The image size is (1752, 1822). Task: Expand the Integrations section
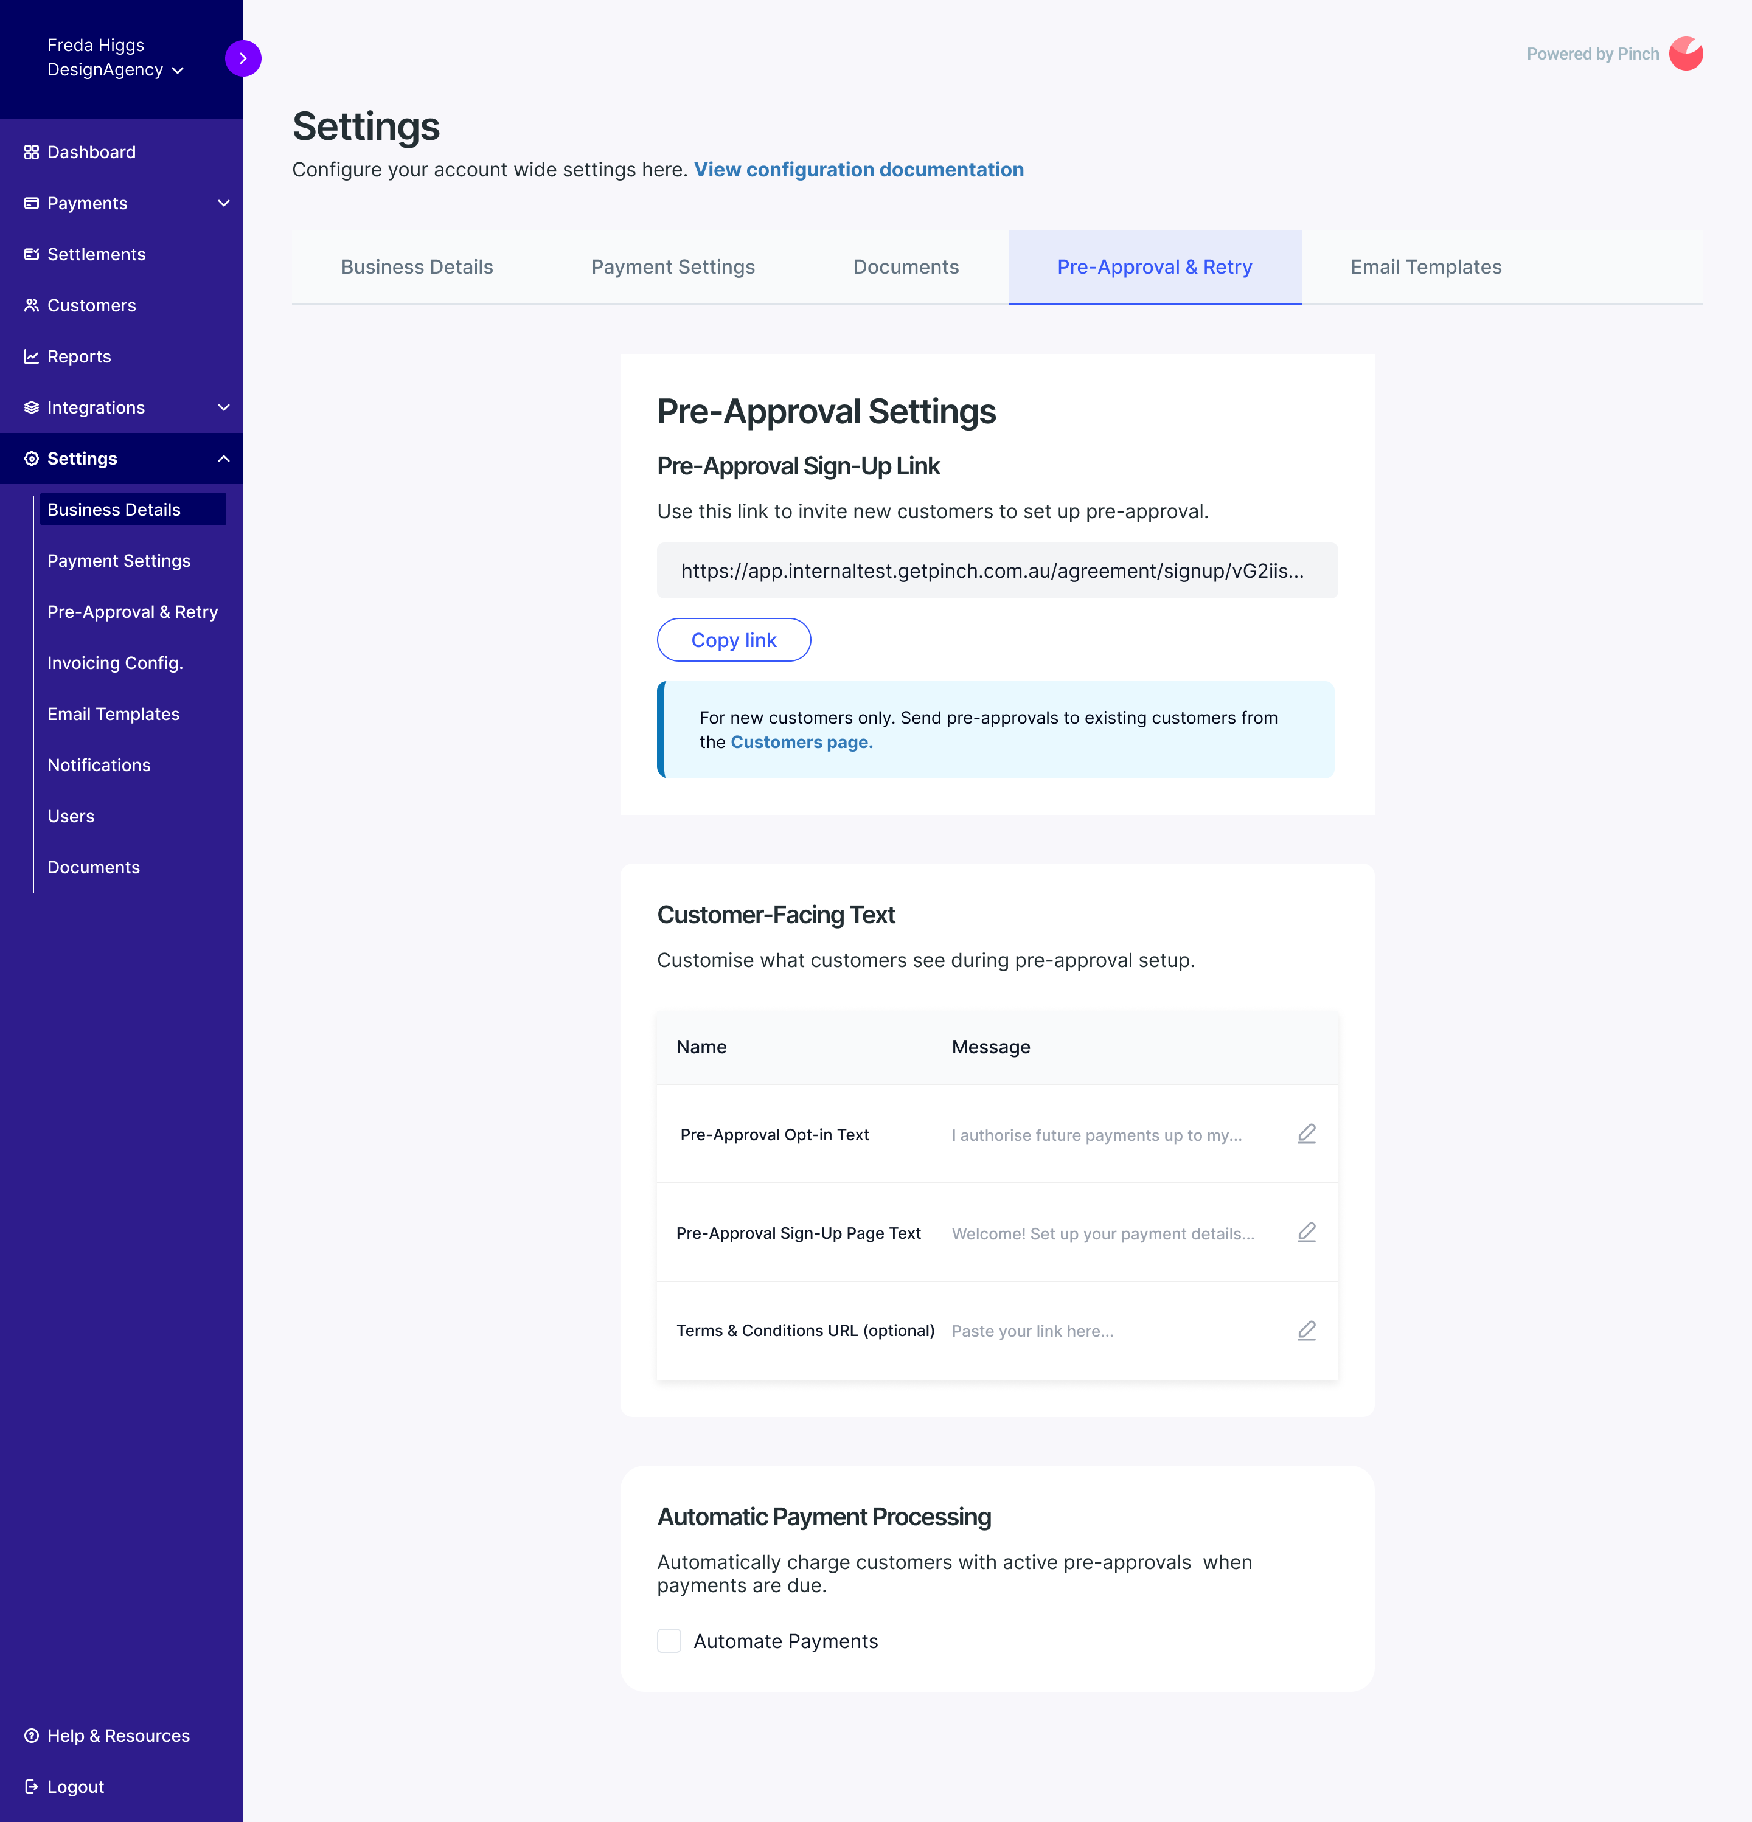[223, 407]
